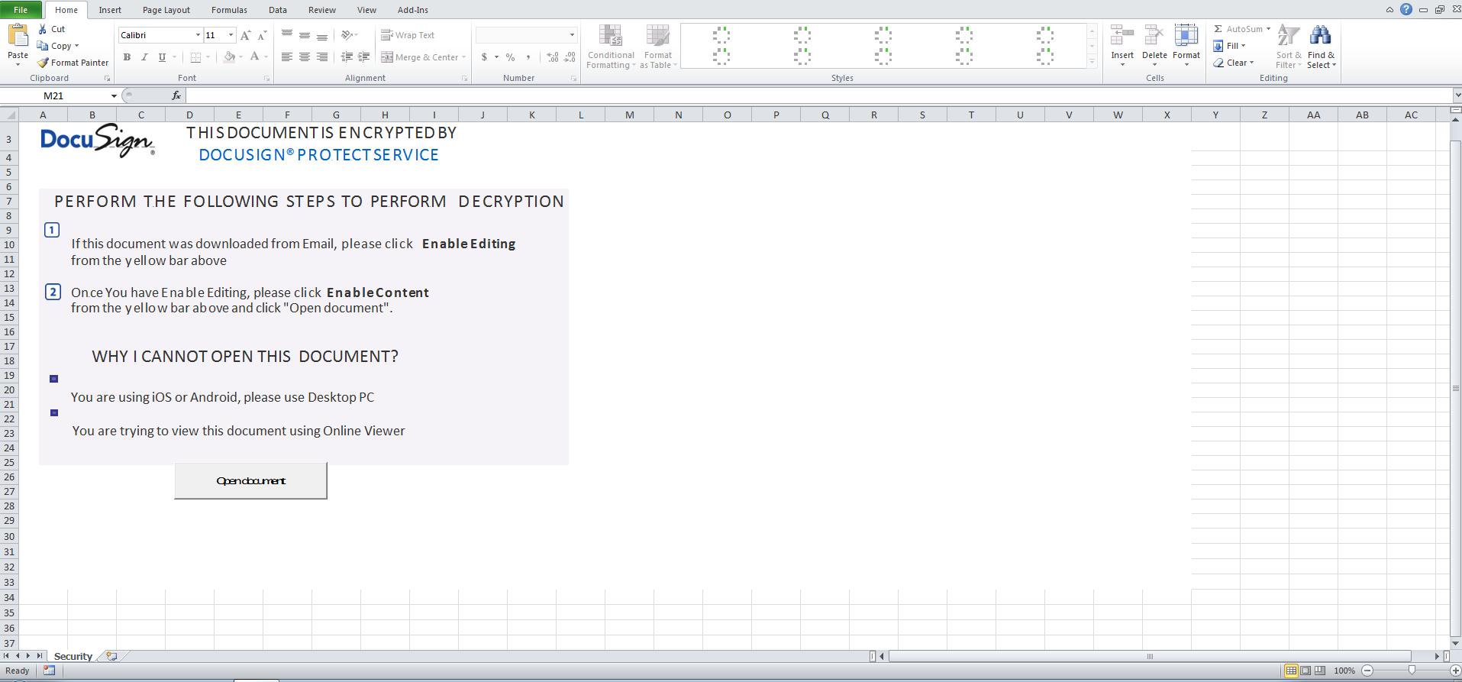Click the macro record icon in status bar

(50, 671)
